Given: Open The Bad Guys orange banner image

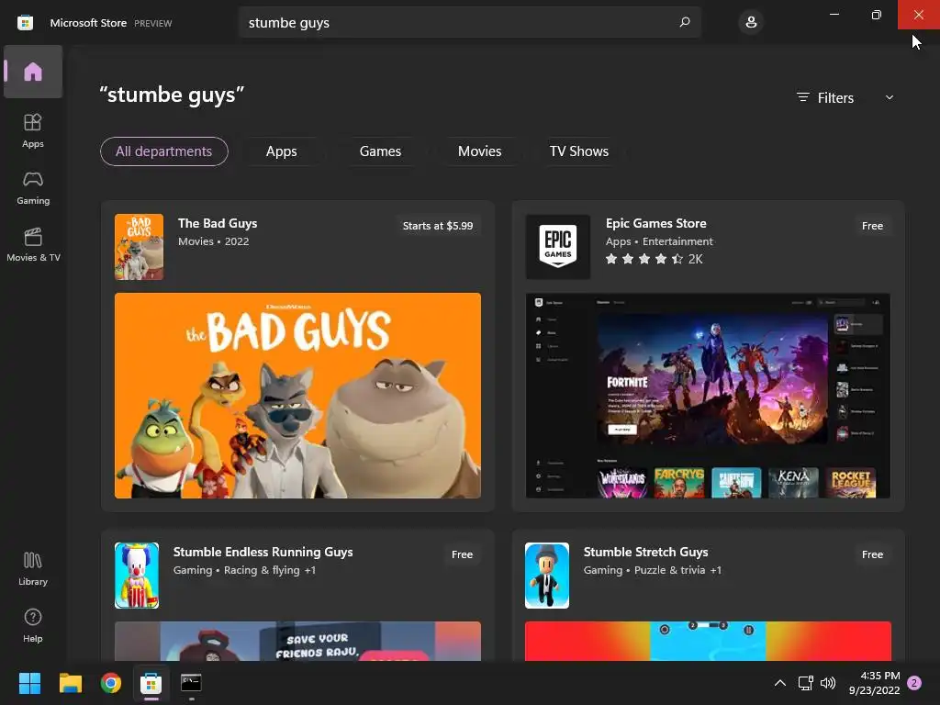Looking at the screenshot, I should pos(297,396).
